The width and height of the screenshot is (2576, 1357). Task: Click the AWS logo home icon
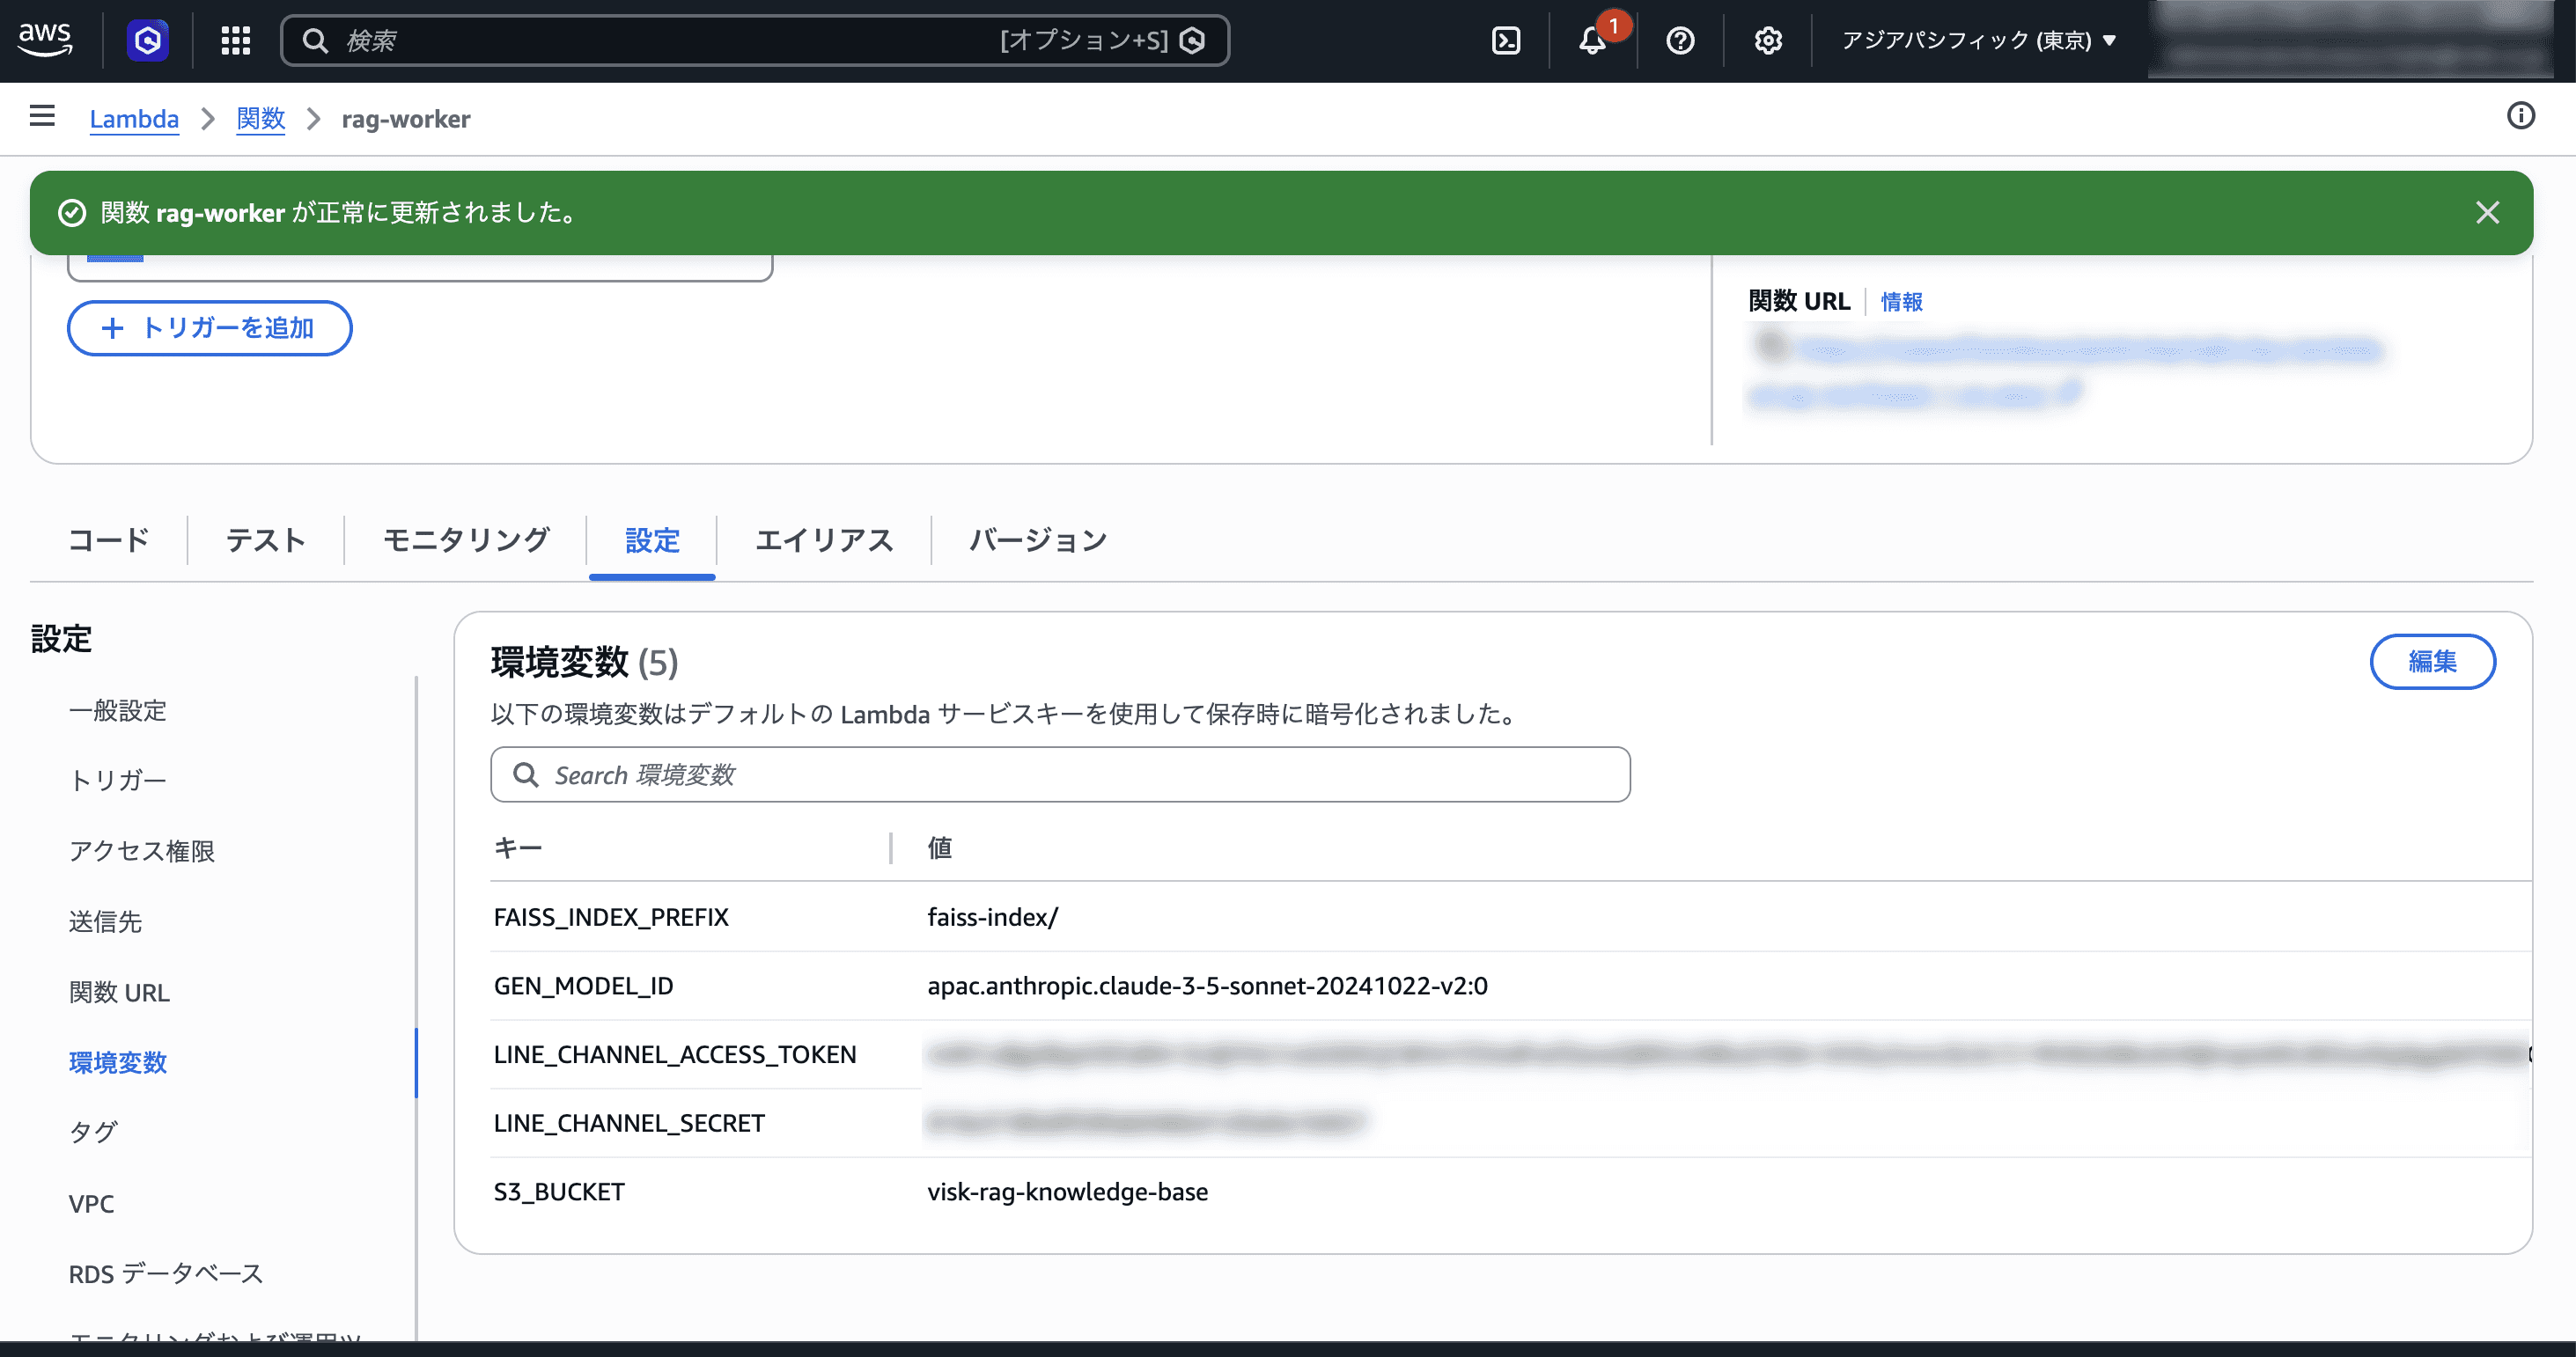(45, 40)
